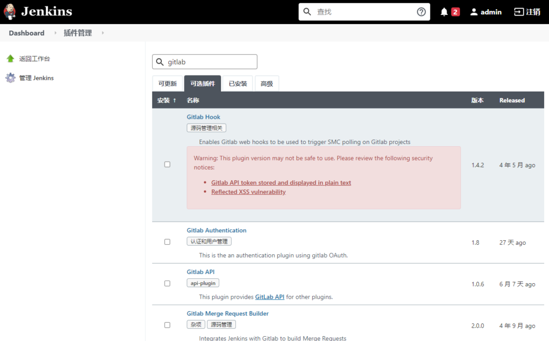Click the 源码管理 category tag
Viewport: 549px width, 341px height.
(x=221, y=324)
